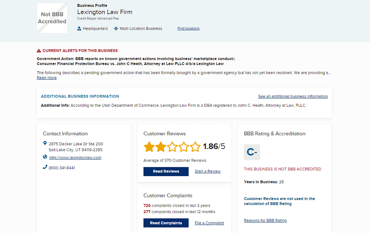
Task: See all additional business information
Action: click(293, 97)
